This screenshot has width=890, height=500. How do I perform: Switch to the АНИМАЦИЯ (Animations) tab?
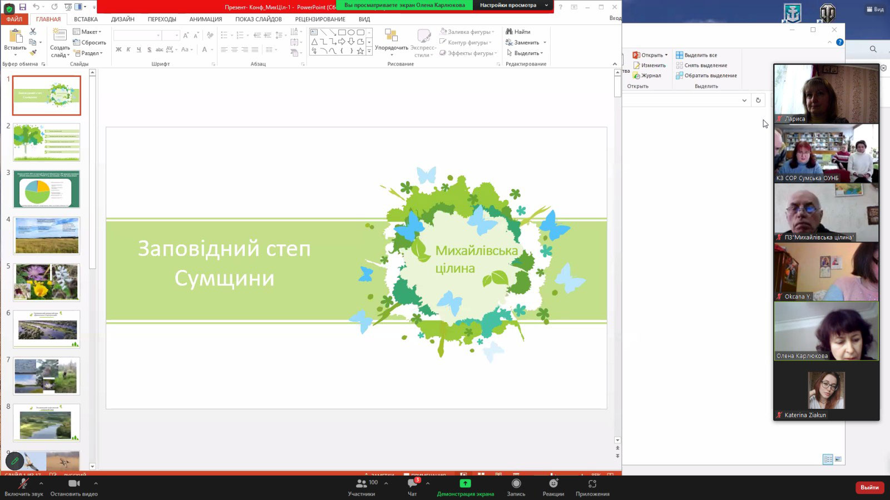pyautogui.click(x=205, y=19)
